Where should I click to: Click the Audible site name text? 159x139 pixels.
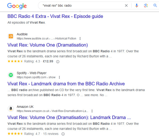click(22, 34)
